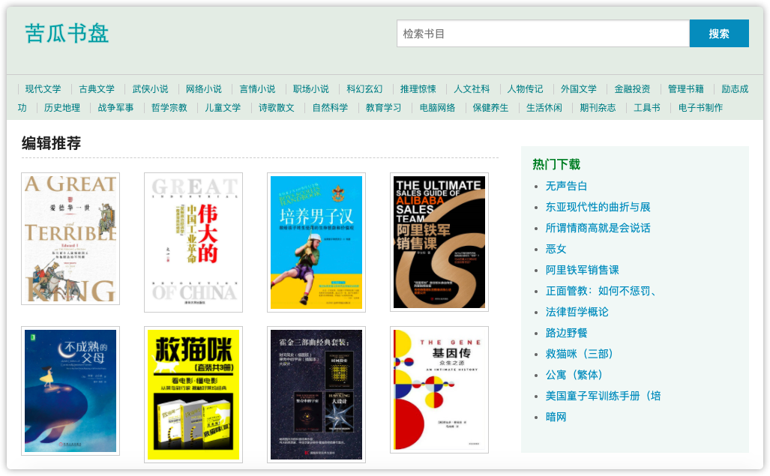The image size is (770, 476).
Task: Open the 管理书籍 category
Action: point(685,88)
